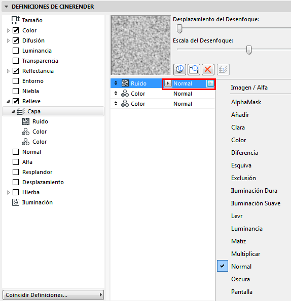Enable the Transparencia checkbox

click(16, 61)
